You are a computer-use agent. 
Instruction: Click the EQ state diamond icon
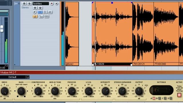coord(45,12)
